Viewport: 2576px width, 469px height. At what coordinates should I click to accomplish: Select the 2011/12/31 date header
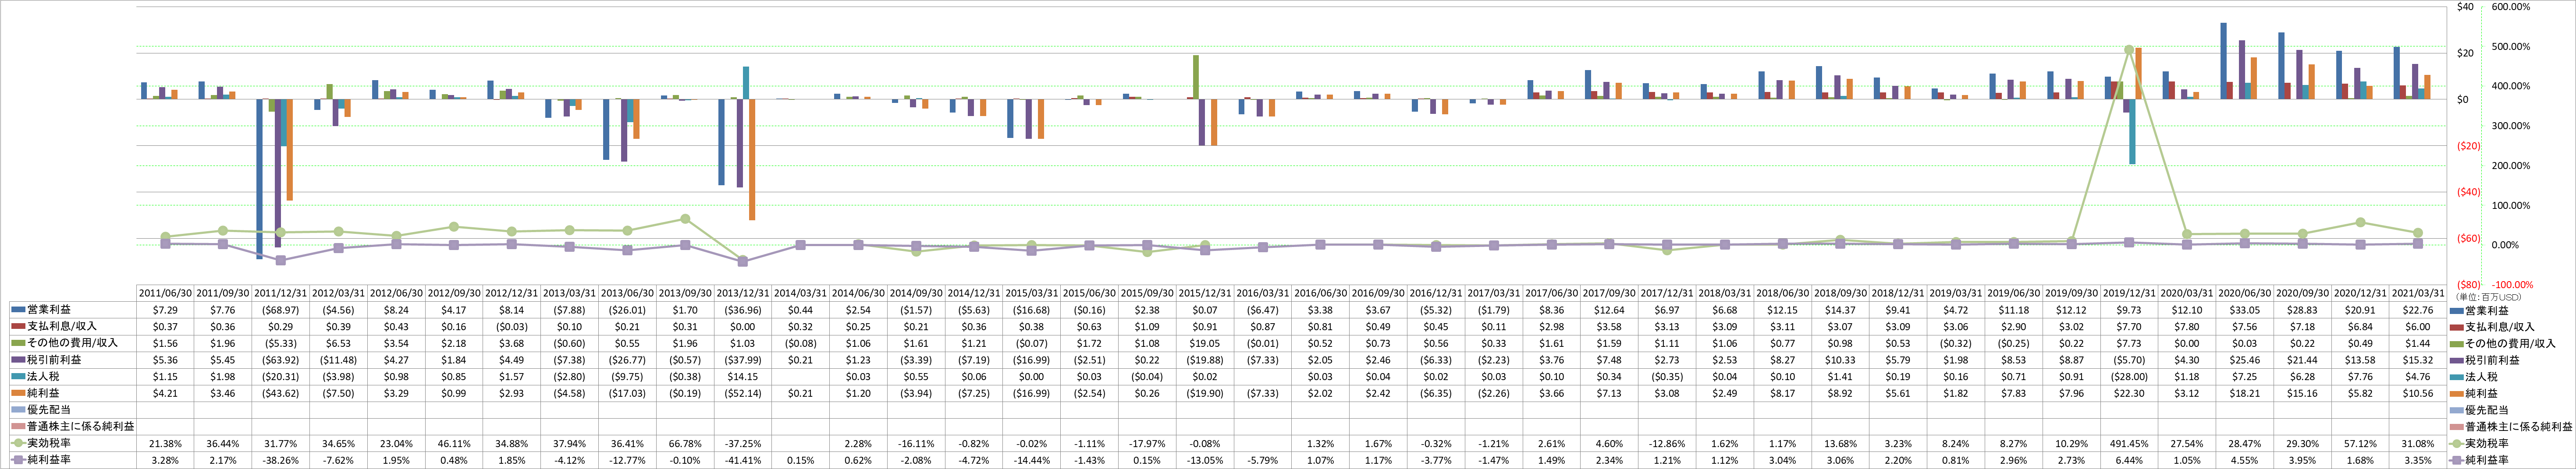click(x=281, y=294)
